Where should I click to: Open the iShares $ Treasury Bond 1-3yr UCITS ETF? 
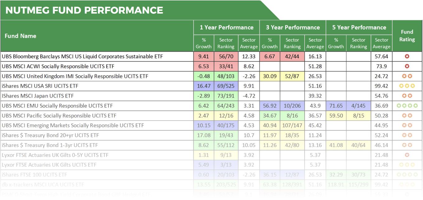click(50, 145)
